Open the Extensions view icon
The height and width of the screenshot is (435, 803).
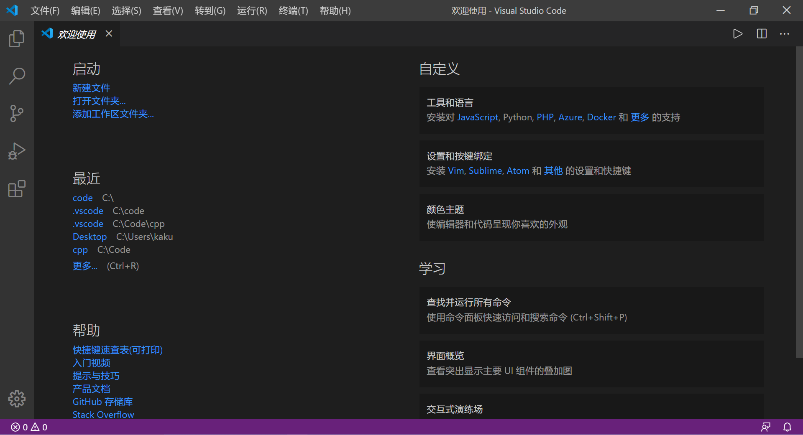(16, 189)
